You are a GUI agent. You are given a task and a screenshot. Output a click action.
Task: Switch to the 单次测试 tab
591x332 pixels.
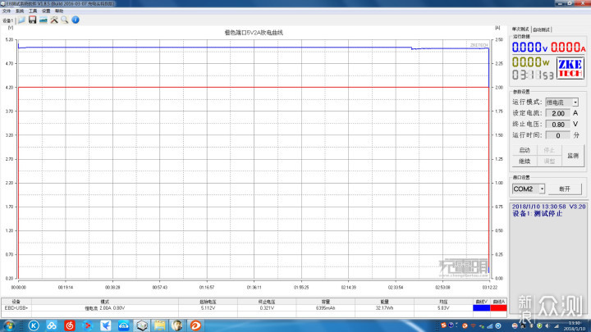point(520,29)
